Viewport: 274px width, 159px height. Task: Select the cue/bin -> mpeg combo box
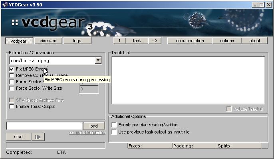point(56,61)
